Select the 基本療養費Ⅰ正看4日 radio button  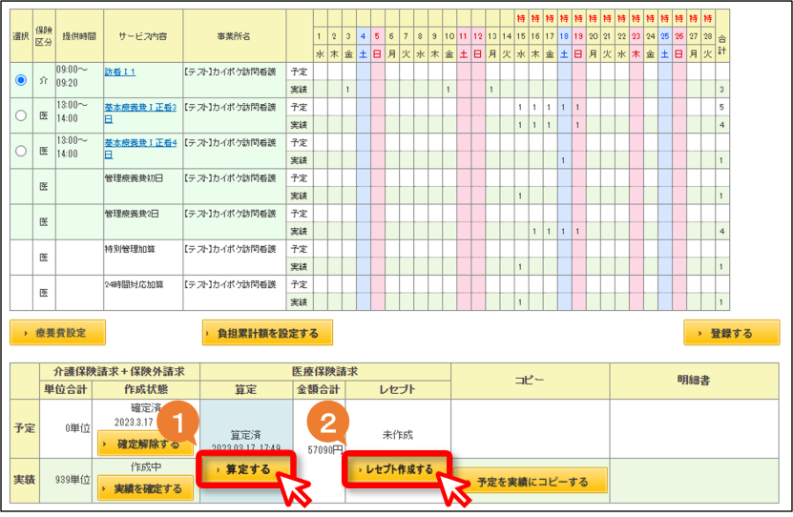click(21, 151)
